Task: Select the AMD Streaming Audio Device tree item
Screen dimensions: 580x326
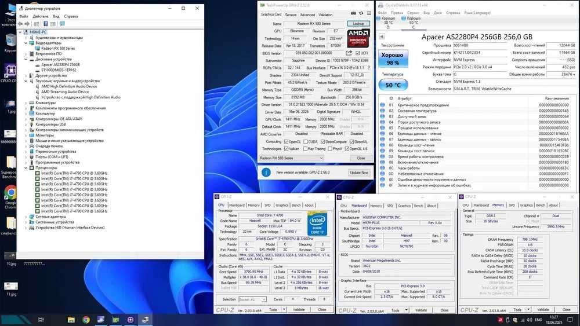Action: pyautogui.click(x=65, y=91)
